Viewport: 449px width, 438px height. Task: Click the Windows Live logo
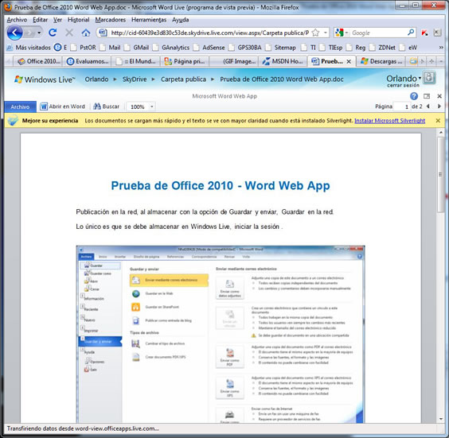point(45,79)
